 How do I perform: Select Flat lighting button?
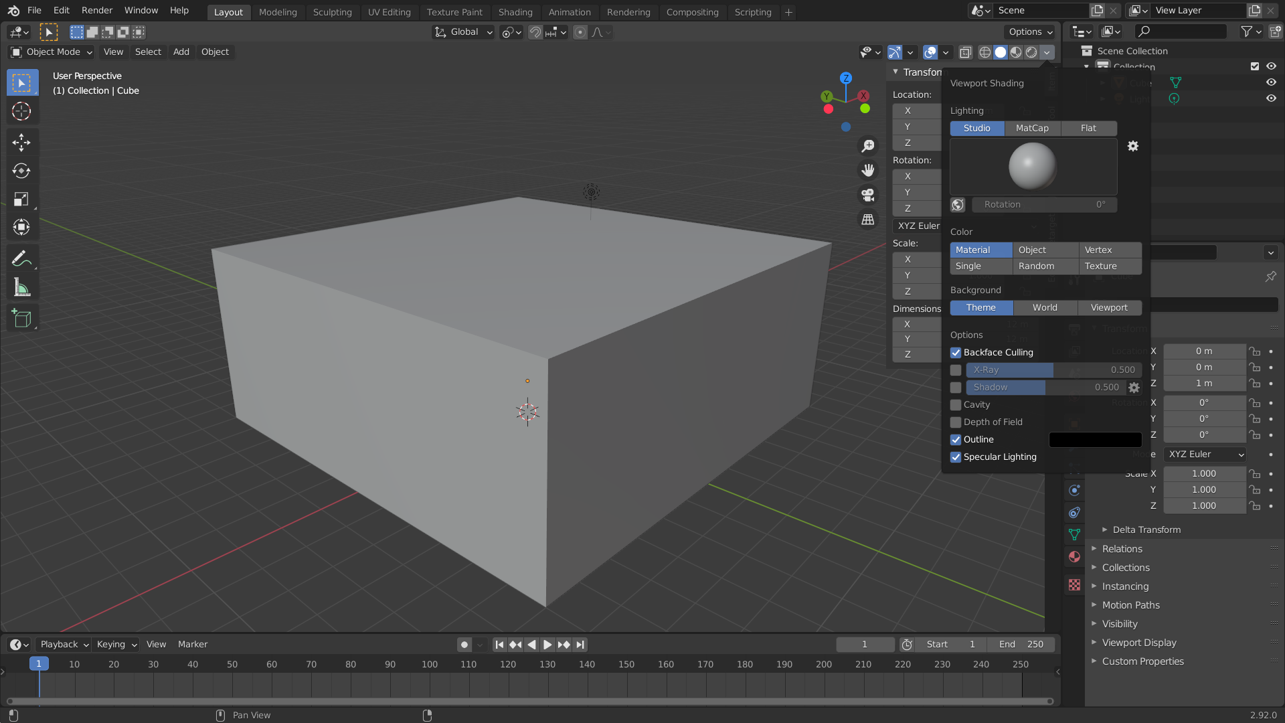pyautogui.click(x=1089, y=129)
